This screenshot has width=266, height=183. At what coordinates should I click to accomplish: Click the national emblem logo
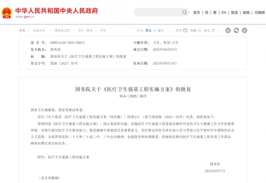[x=7, y=12]
